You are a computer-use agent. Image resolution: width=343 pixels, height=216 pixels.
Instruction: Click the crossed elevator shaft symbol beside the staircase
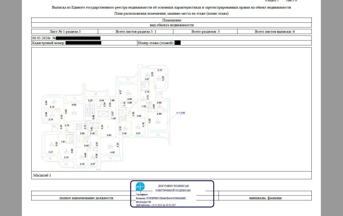[x=103, y=114]
